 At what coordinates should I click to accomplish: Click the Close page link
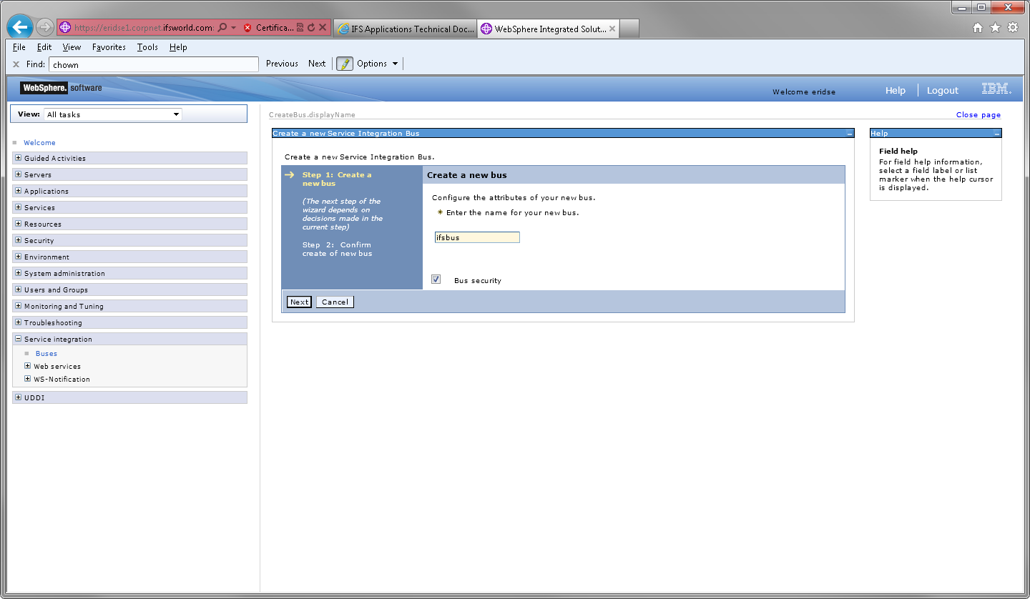click(x=978, y=114)
